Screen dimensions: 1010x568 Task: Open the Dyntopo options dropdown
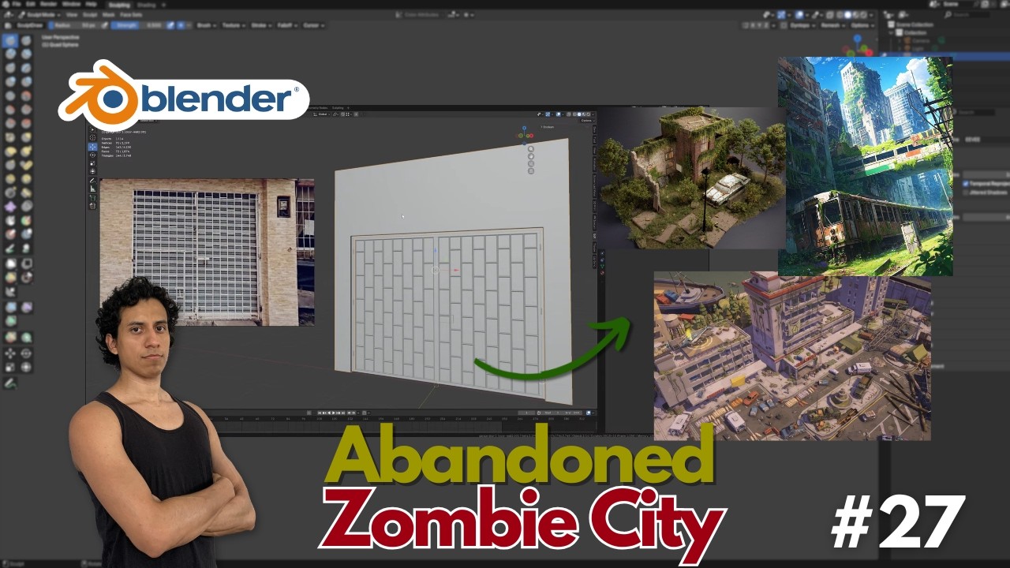point(802,25)
